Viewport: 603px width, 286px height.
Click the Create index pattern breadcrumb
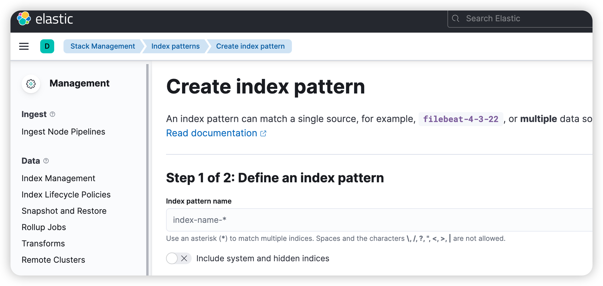pyautogui.click(x=251, y=46)
